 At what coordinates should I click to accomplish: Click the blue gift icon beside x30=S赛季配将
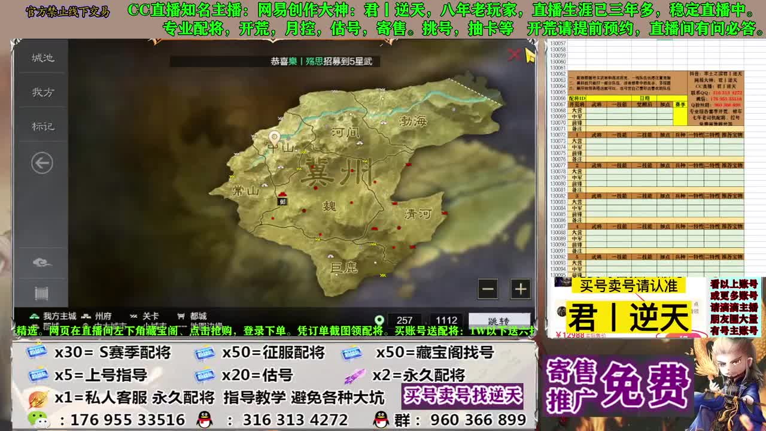tap(37, 353)
